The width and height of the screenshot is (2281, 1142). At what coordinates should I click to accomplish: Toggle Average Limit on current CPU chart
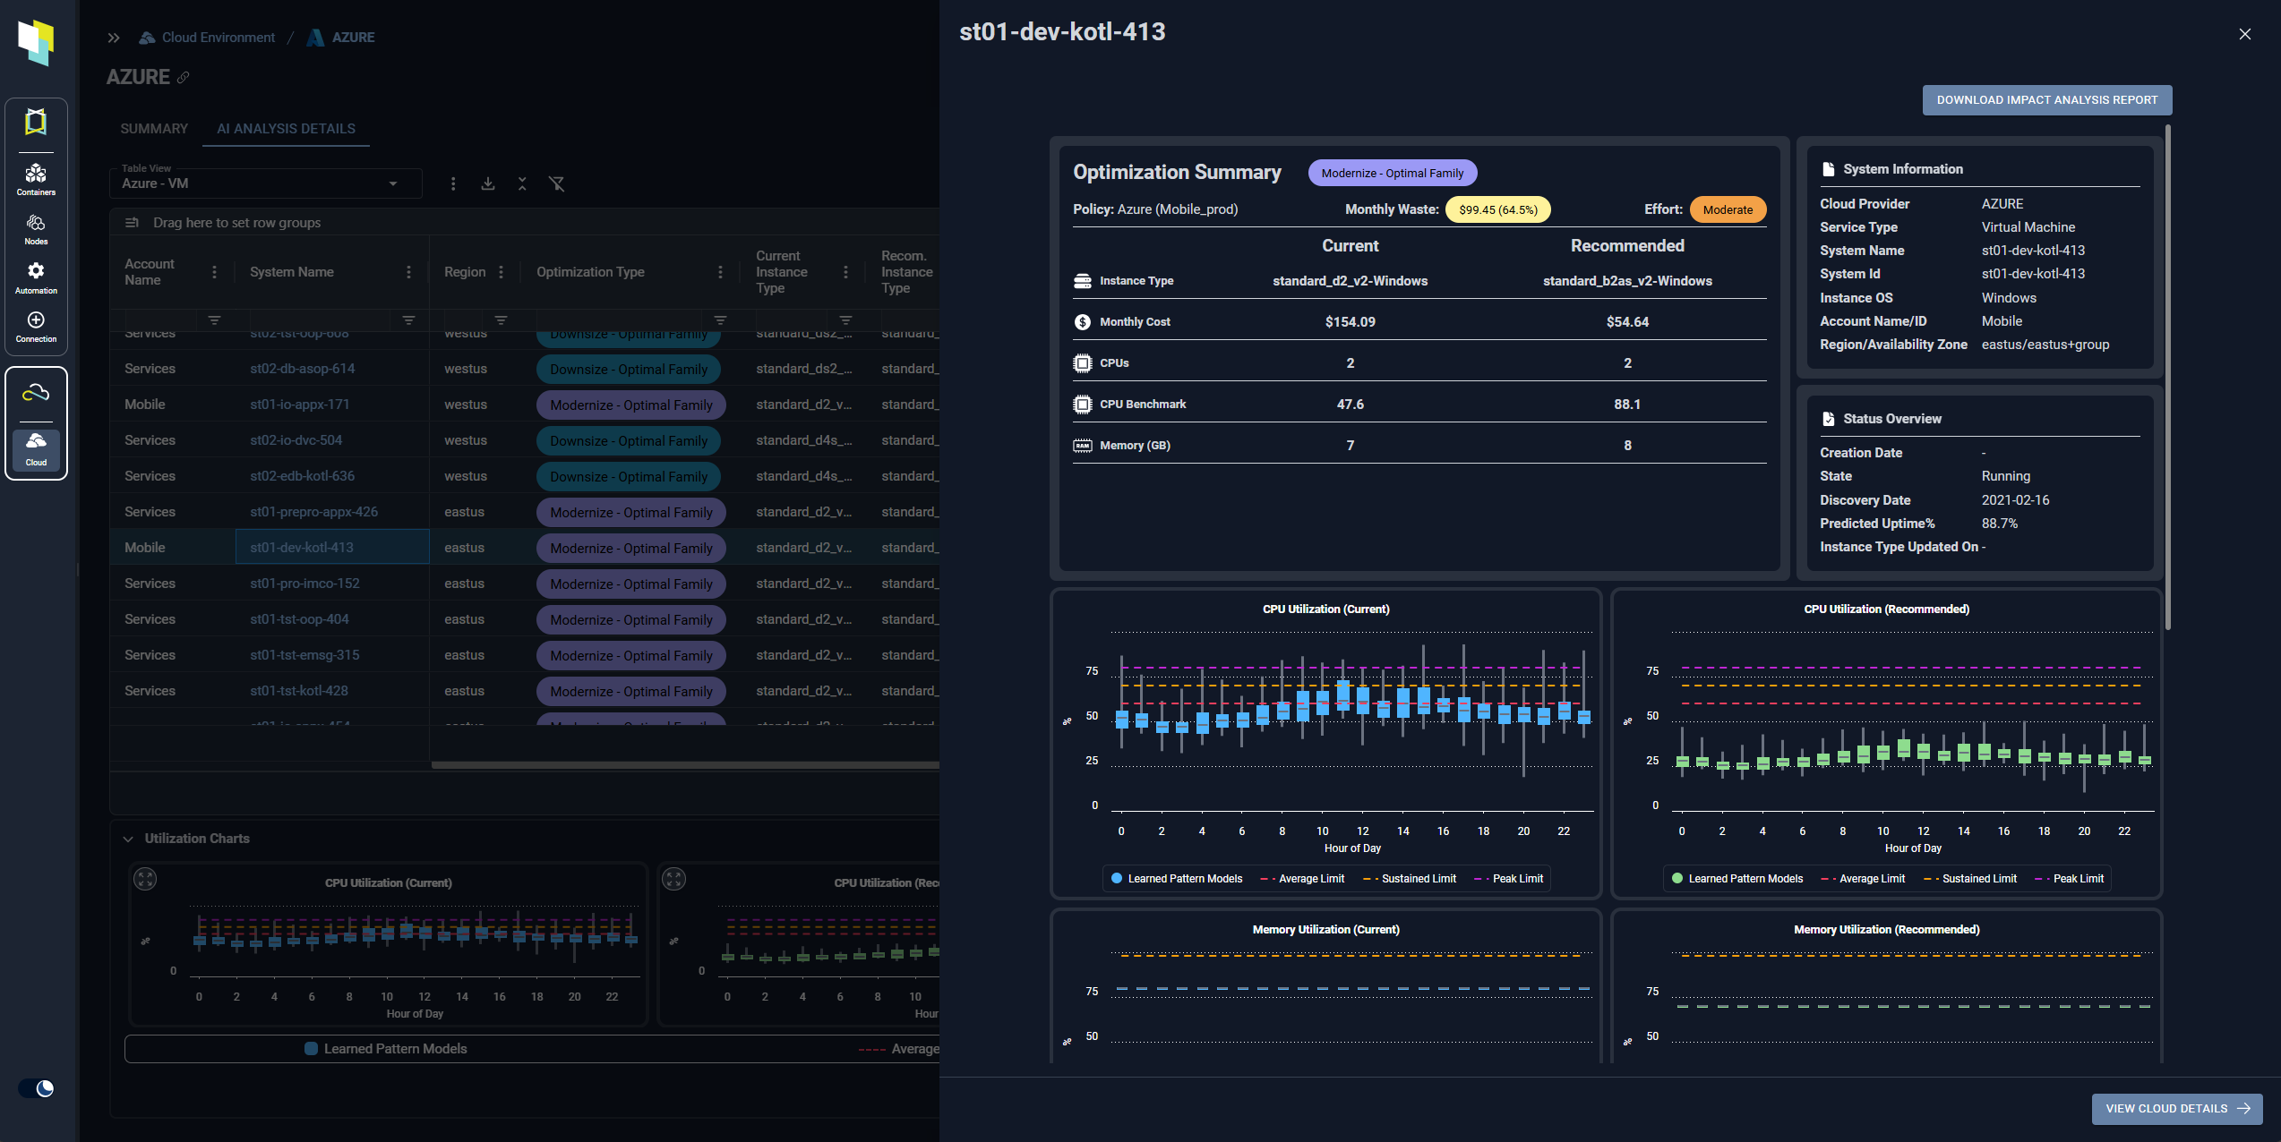click(1302, 879)
